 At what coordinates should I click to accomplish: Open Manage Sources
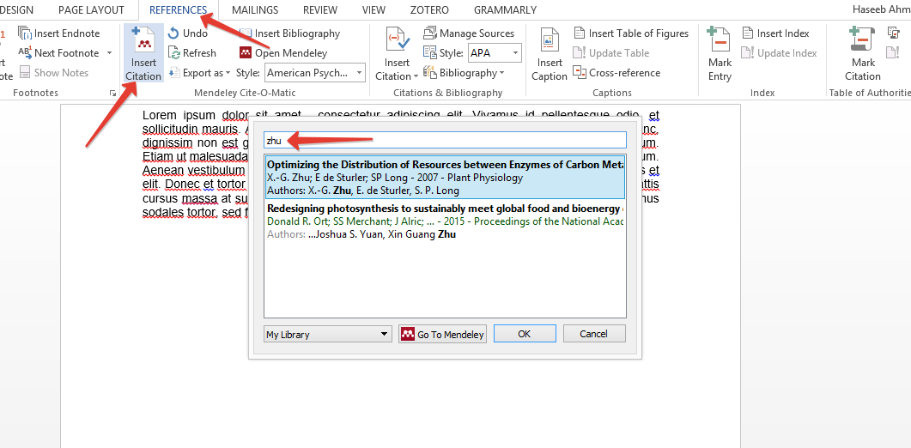[x=469, y=33]
